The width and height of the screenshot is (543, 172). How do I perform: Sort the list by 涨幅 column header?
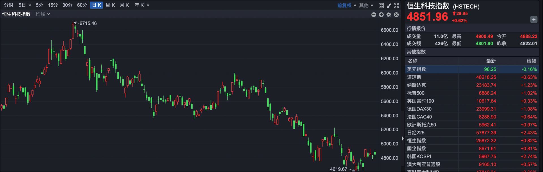[x=531, y=61]
